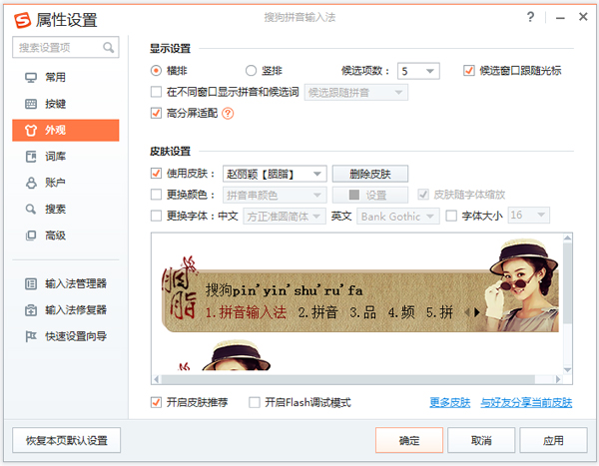This screenshot has height=466, width=599.
Task: Click the keyboard icon beside 按键
Action: click(x=31, y=104)
